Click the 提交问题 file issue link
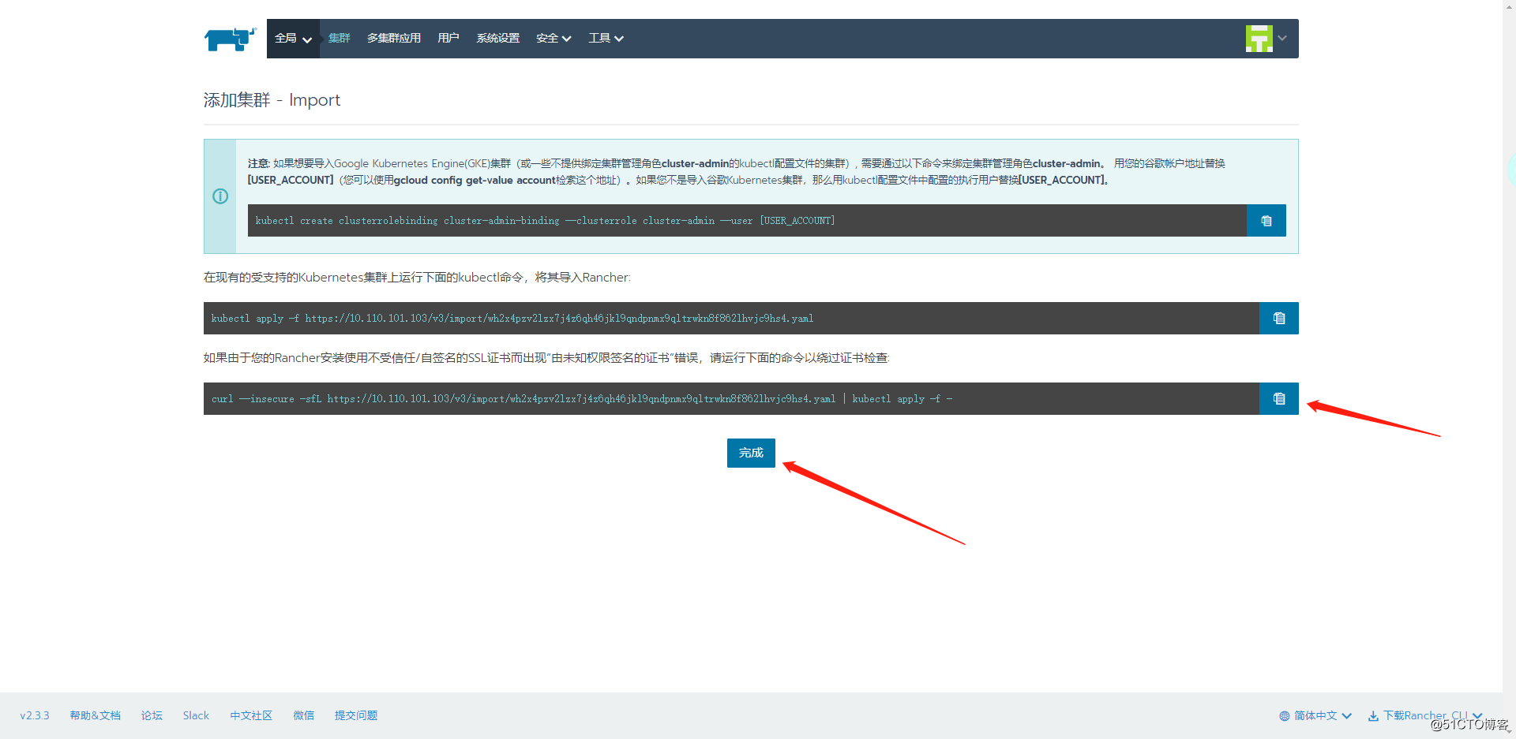The width and height of the screenshot is (1516, 739). 356,716
